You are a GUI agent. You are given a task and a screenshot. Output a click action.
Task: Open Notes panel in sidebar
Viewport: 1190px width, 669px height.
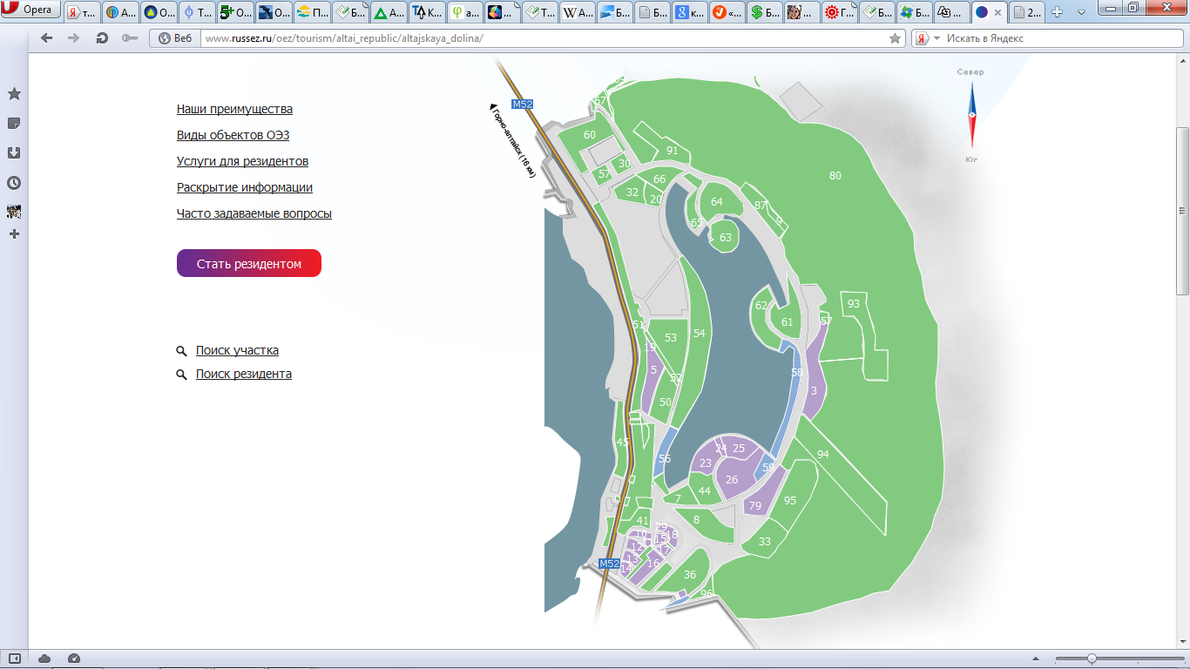pyautogui.click(x=14, y=124)
